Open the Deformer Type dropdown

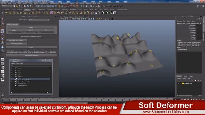(39, 20)
